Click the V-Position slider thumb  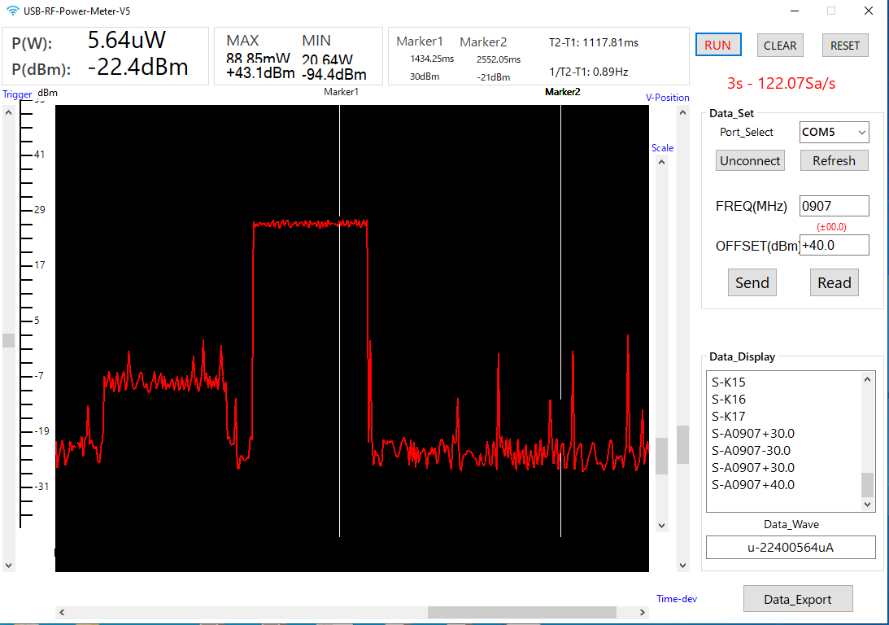tap(682, 444)
